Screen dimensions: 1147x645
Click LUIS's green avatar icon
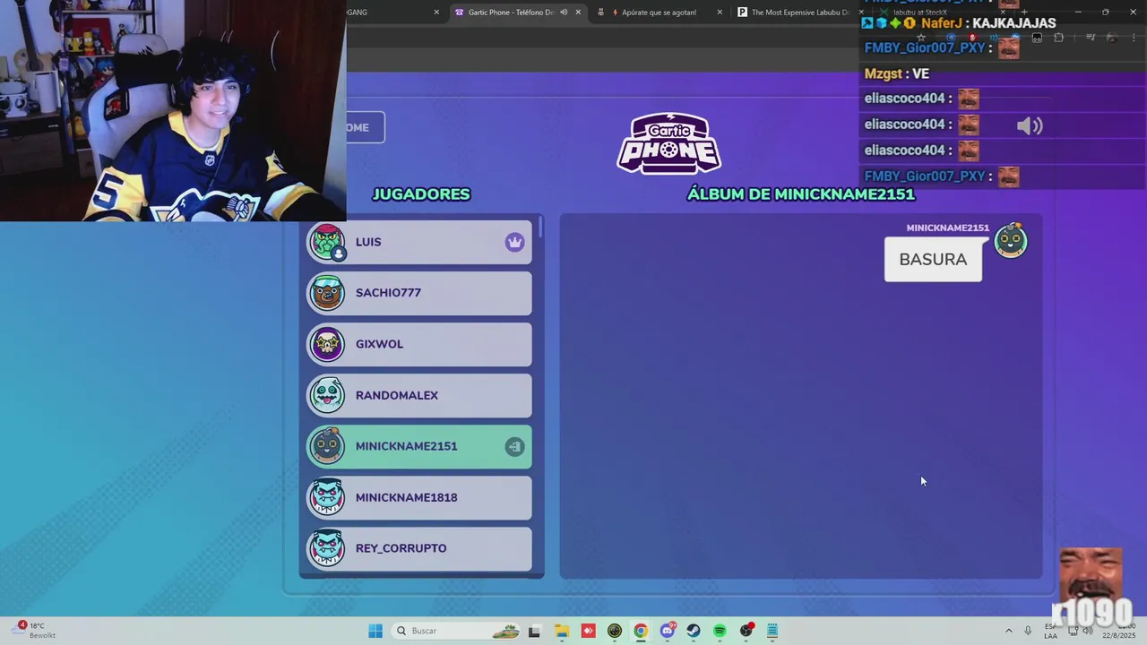(x=327, y=242)
